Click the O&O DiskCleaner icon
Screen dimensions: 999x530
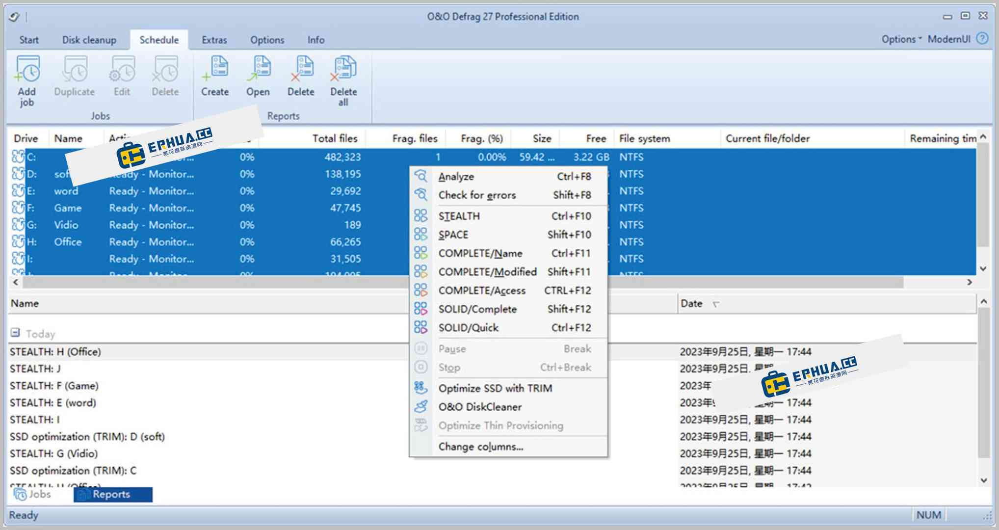pos(421,407)
